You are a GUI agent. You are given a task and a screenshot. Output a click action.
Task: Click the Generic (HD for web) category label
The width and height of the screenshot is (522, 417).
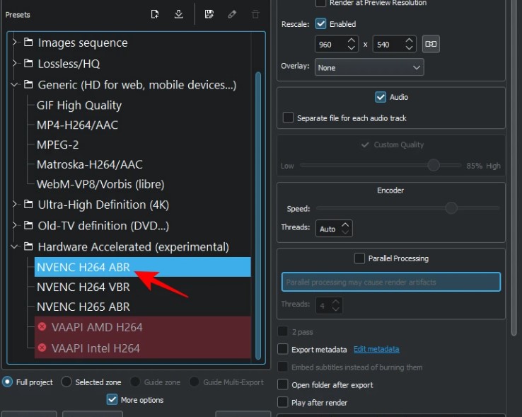tap(137, 85)
